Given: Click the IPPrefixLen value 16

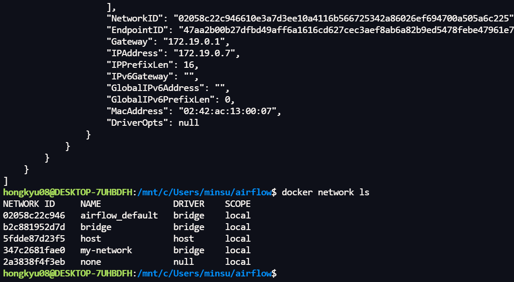Looking at the screenshot, I should pos(189,65).
